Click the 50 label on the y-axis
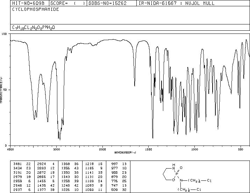 6,90
